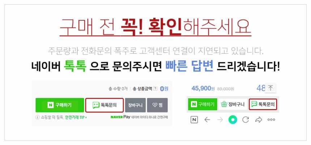Click question mark beside 총 상품금액
This screenshot has height=145, width=311.
155,89
